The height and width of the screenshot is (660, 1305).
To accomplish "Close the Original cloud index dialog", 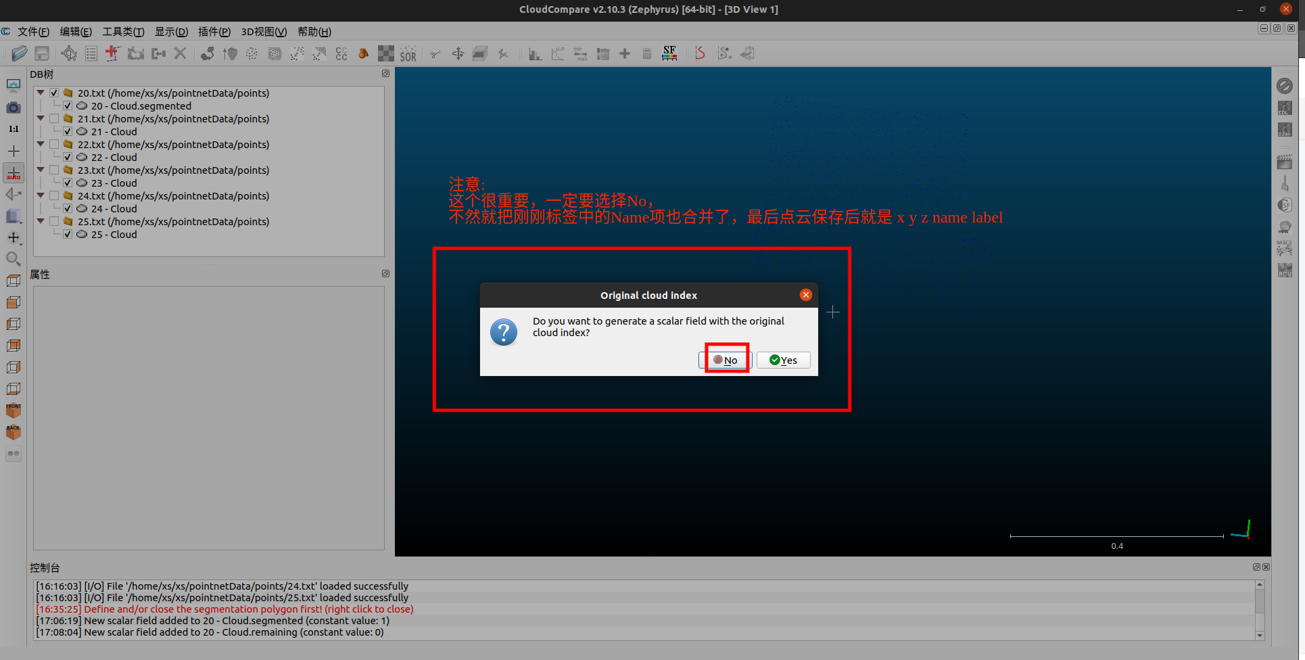I will click(x=806, y=295).
